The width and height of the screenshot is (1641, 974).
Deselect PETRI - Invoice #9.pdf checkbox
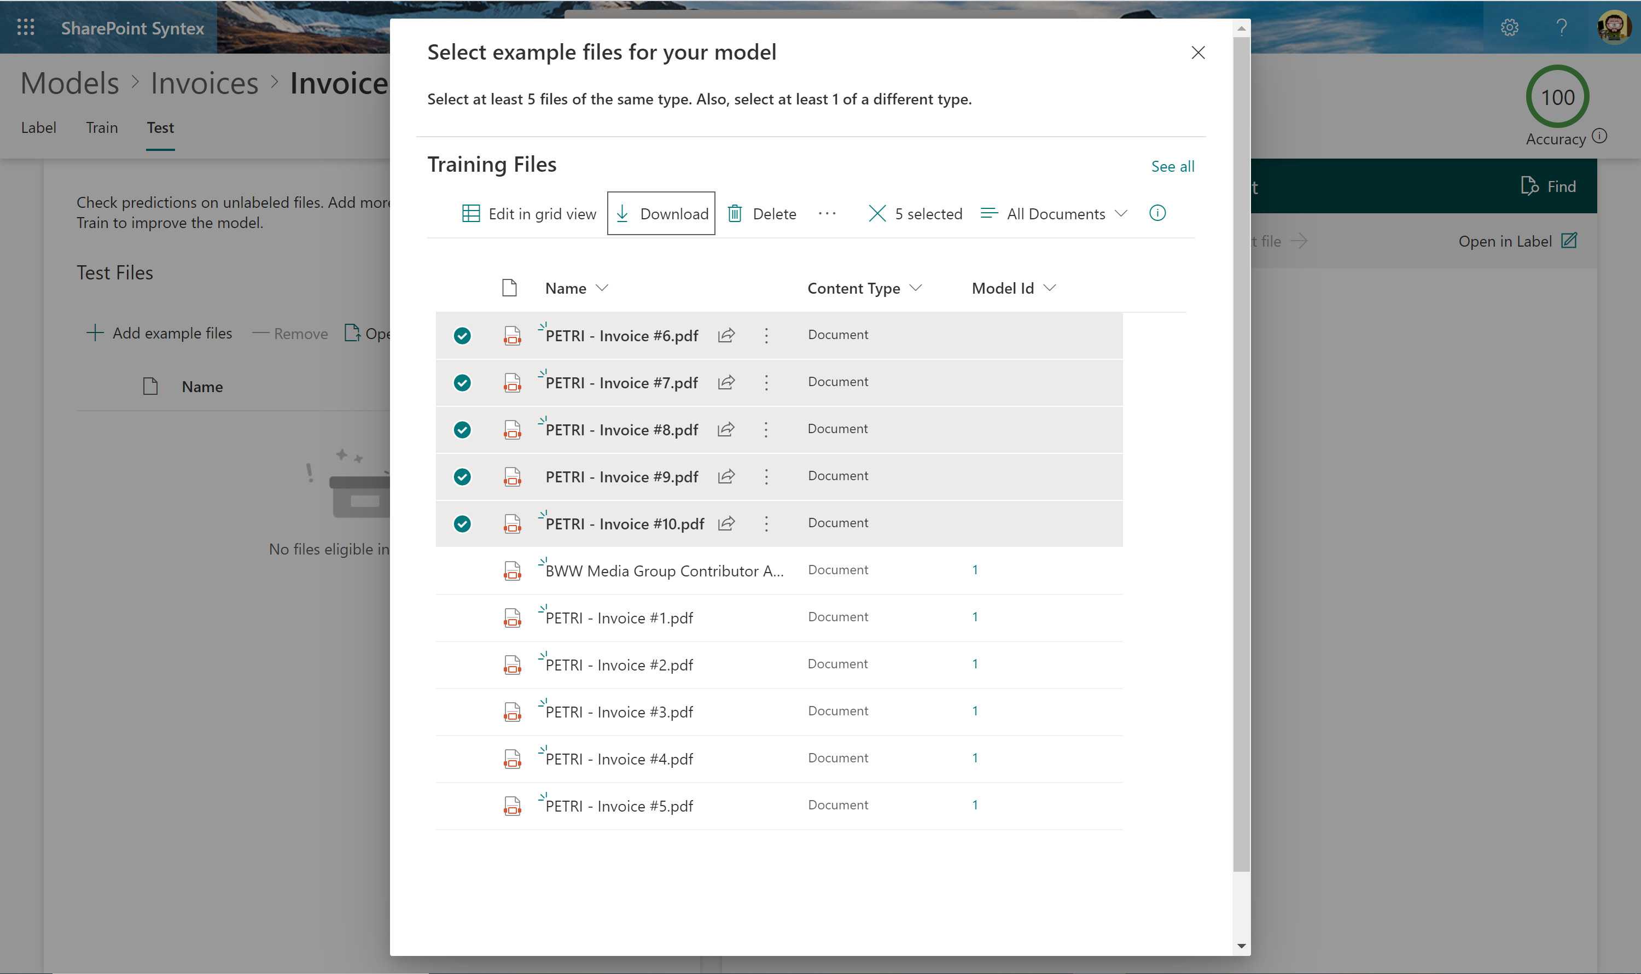click(462, 477)
